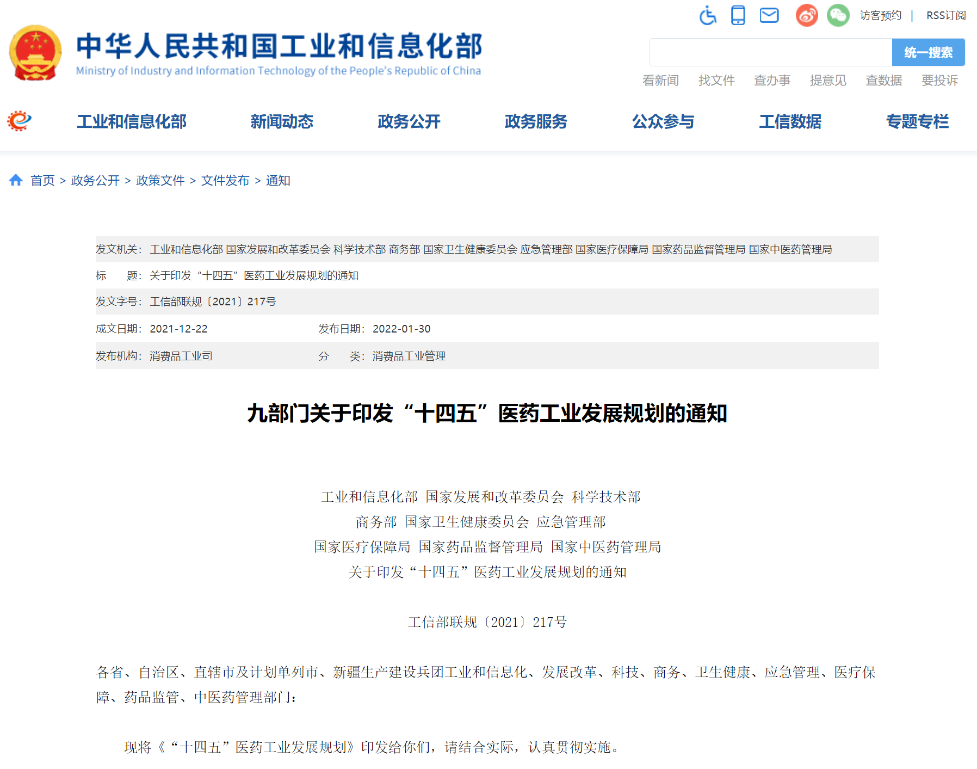Image resolution: width=977 pixels, height=769 pixels.
Task: Click the search text input box
Action: point(770,52)
